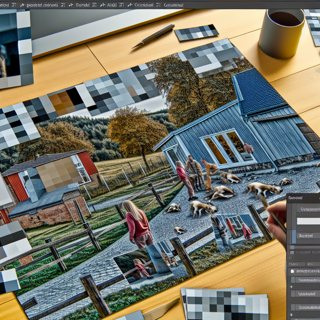Expand the 'Dorwal' panel header
This screenshot has width=320, height=320.
pos(295,198)
